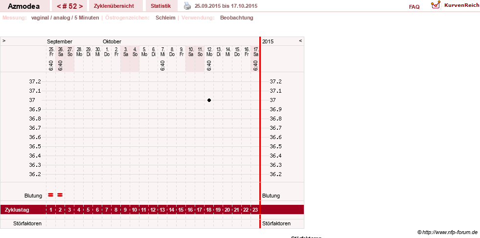Select date column 7. Mi
The height and width of the screenshot is (238, 480).
[x=162, y=52]
